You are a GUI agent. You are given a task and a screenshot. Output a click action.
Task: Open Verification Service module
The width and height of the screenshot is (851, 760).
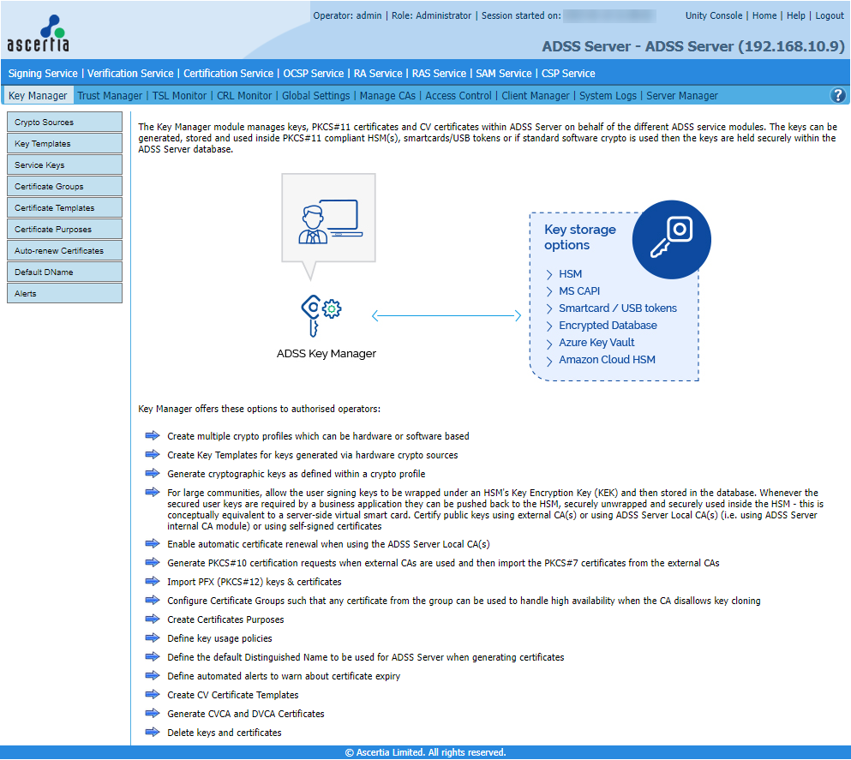(130, 73)
